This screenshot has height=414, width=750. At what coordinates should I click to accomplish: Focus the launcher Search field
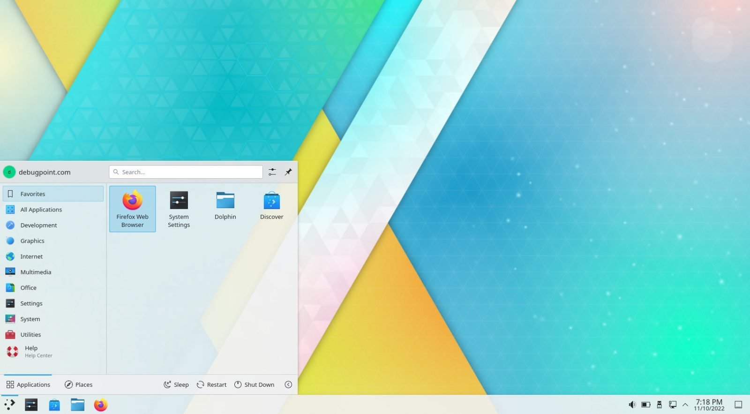pos(186,172)
